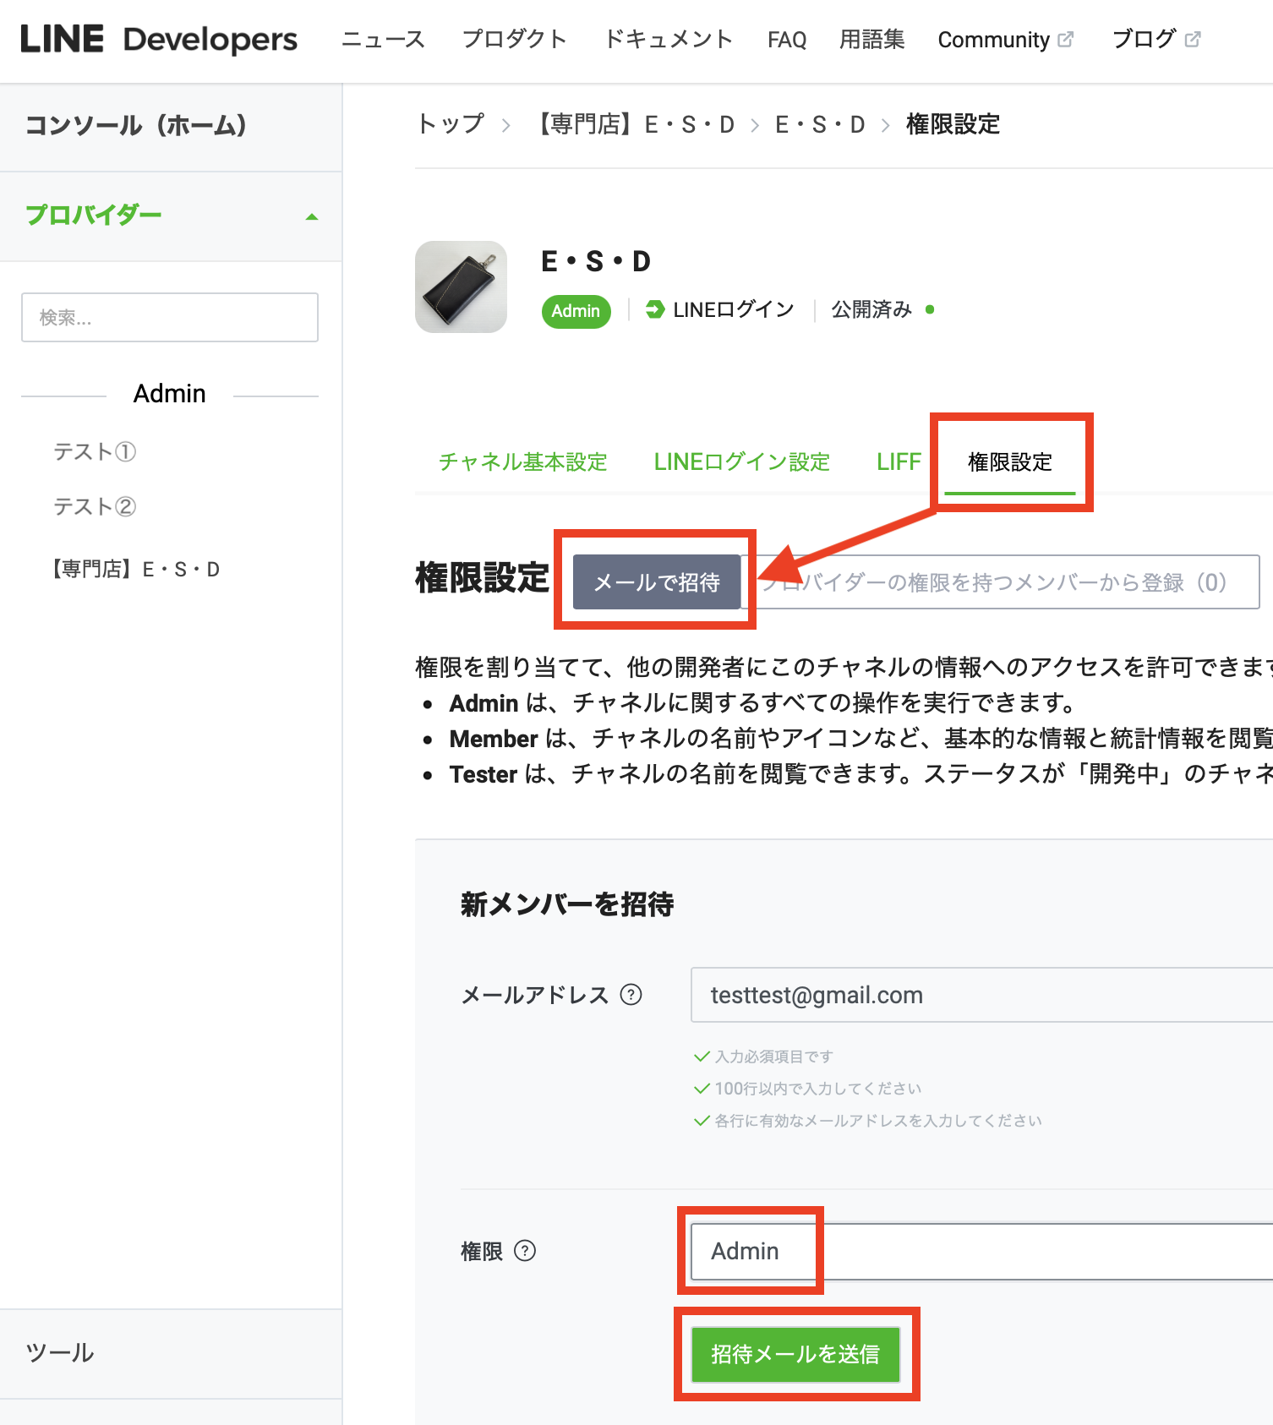Click the メールアドレス input with testtest@gmail.com
This screenshot has width=1273, height=1425.
(x=982, y=995)
